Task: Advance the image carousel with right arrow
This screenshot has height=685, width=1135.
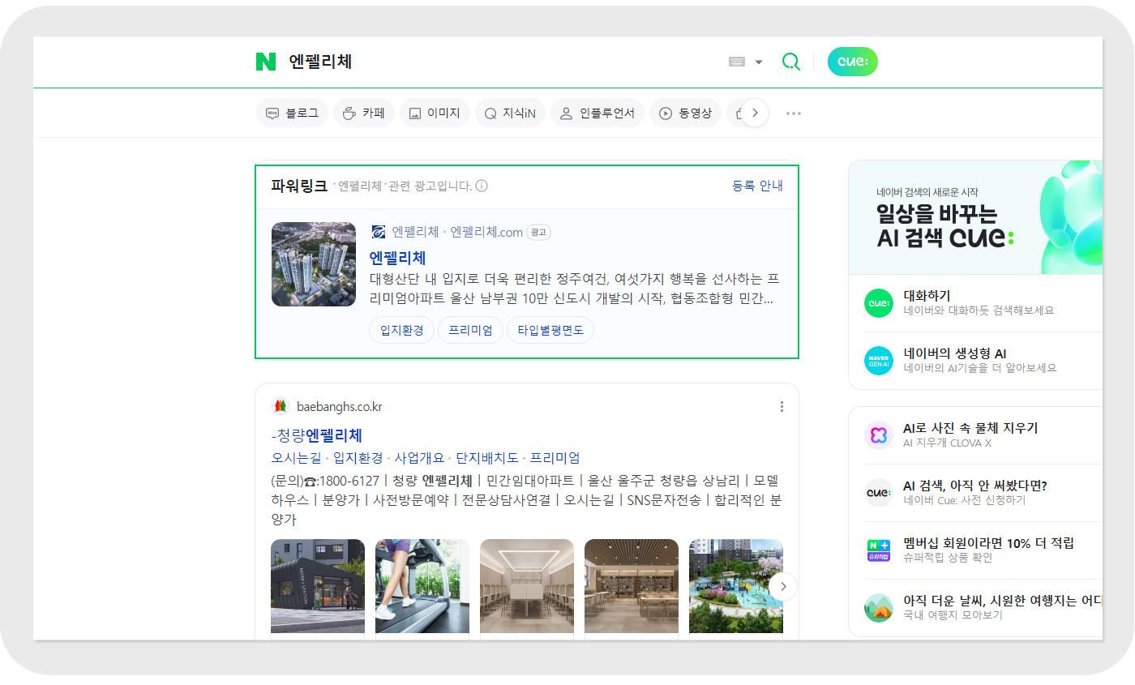Action: 783,586
